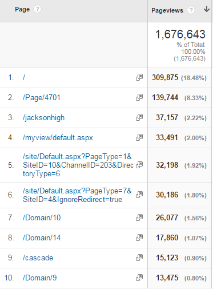This screenshot has height=289, width=213.
Task: Click external-link icon for /jacksonhigh row
Action: [x=139, y=117]
